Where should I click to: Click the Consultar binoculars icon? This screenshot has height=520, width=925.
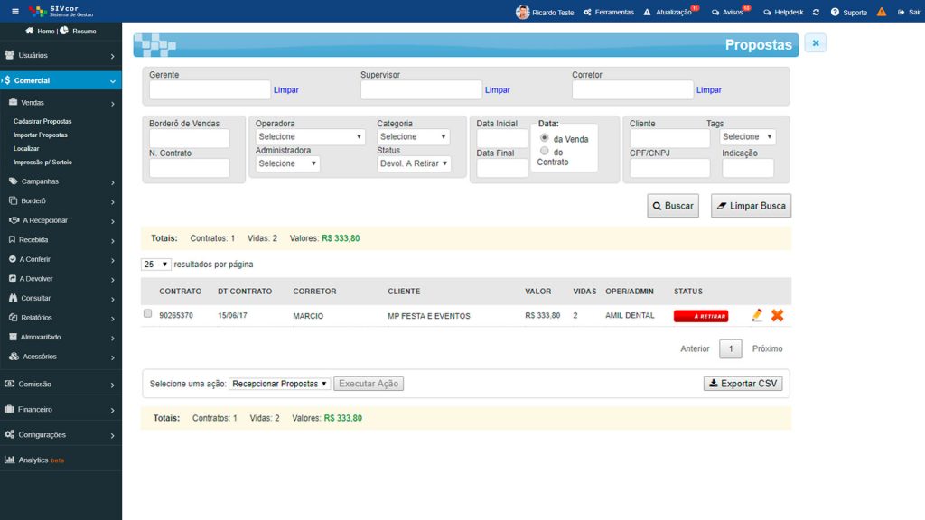(x=13, y=298)
